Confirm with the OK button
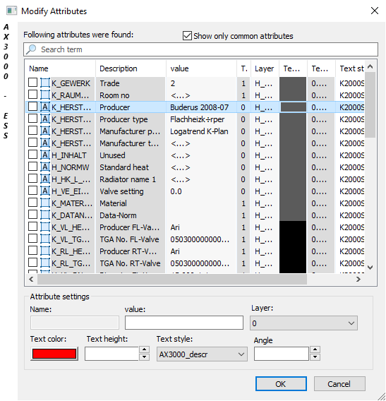The image size is (386, 401). 281,383
